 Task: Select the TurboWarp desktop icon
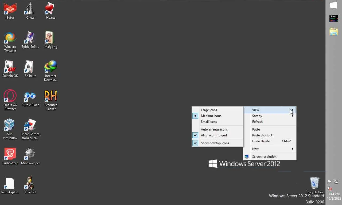[x=10, y=156]
